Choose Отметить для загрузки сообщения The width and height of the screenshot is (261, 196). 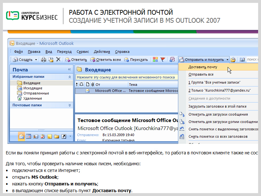(x=218, y=114)
